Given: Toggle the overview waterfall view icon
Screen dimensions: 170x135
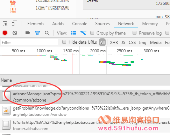Looking at the screenshot, I should 83,33.
